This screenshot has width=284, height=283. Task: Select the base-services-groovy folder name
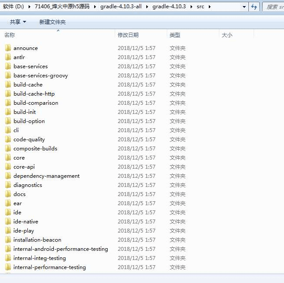click(x=40, y=75)
